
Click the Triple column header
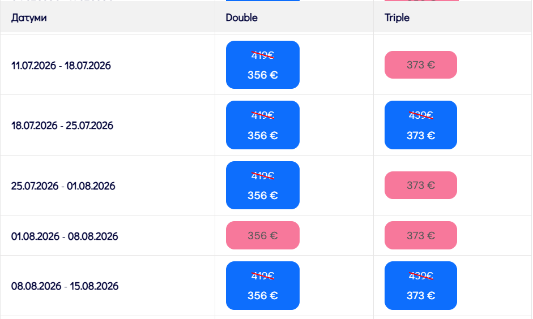click(x=396, y=18)
